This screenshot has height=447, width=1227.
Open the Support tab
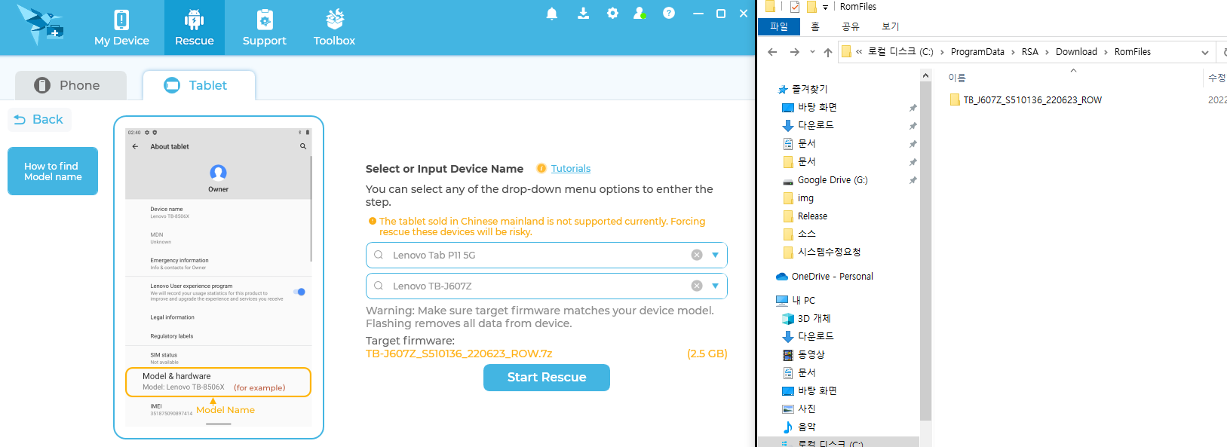click(264, 28)
